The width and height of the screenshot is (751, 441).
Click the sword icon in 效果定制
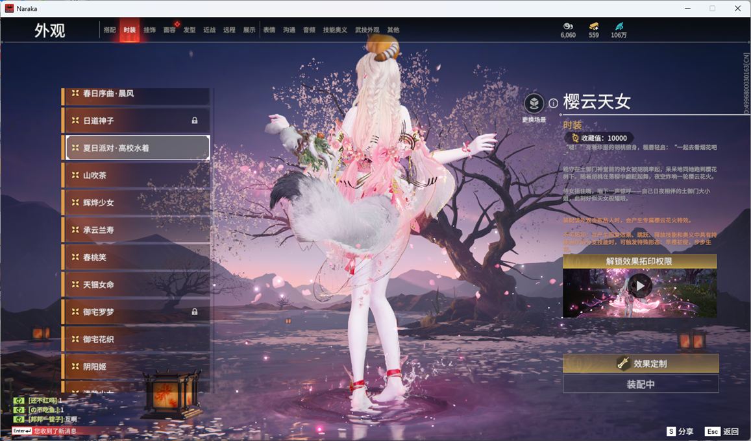click(623, 364)
